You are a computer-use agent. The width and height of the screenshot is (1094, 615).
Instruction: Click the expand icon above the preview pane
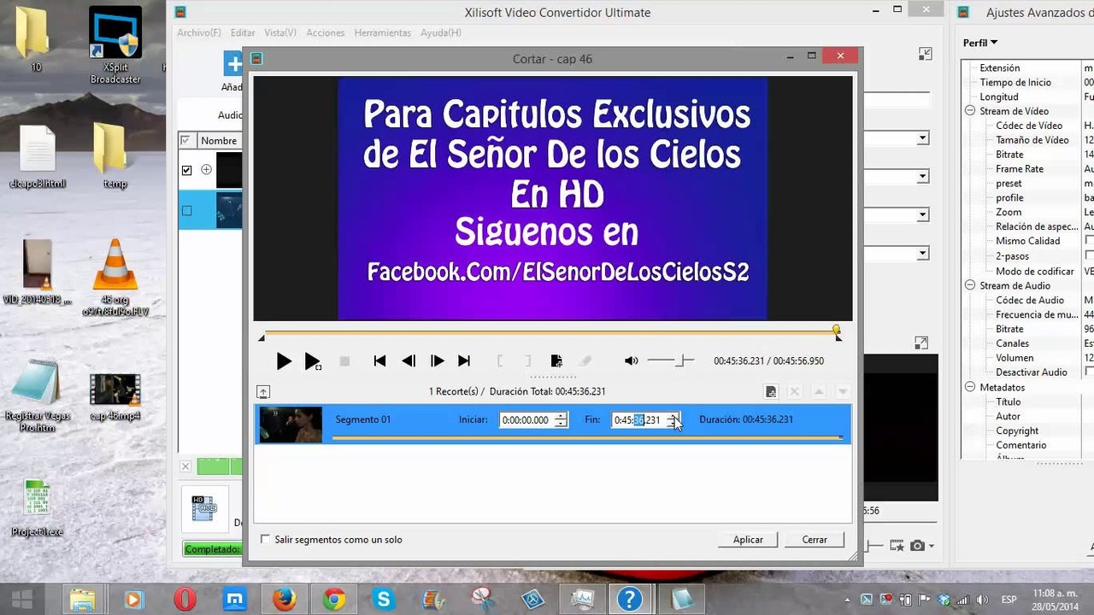click(x=920, y=343)
